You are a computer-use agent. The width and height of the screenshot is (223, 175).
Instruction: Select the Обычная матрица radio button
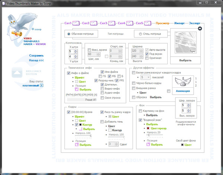tap(69, 34)
